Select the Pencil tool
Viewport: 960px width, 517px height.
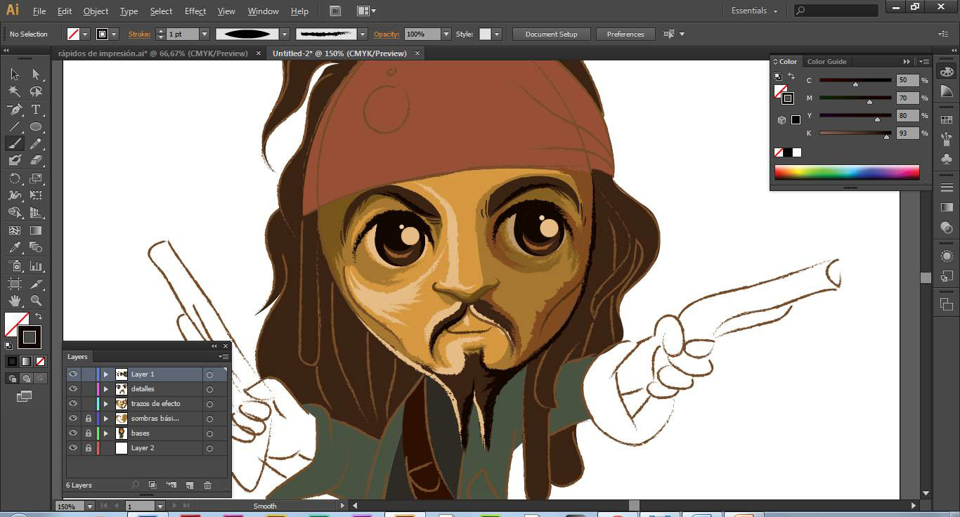click(x=36, y=143)
